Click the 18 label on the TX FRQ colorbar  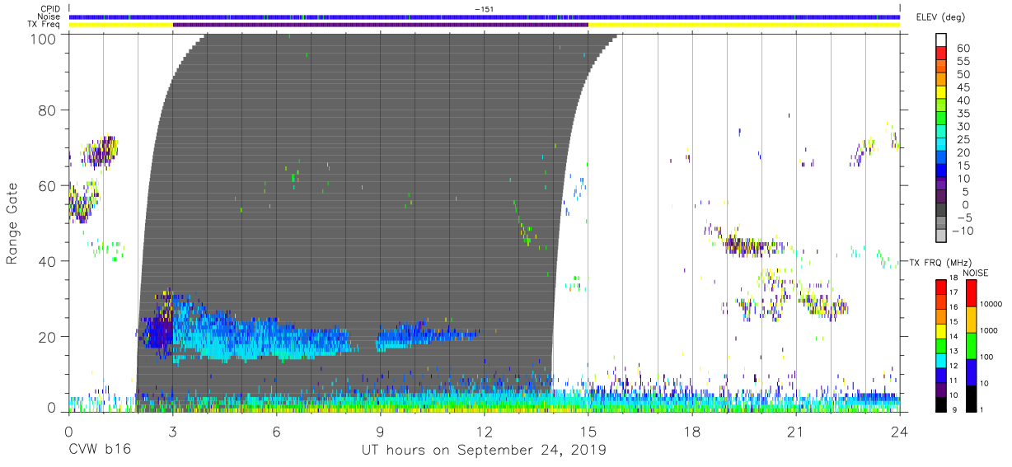pyautogui.click(x=952, y=278)
